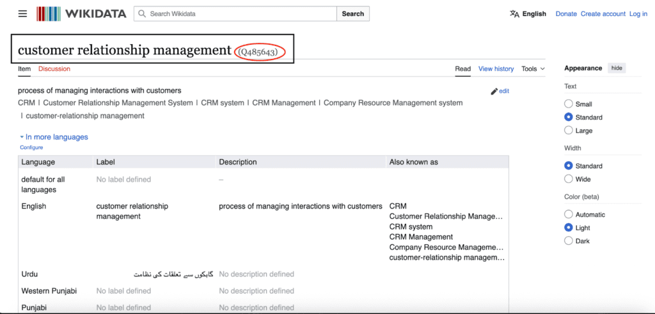Open the View history tab
This screenshot has height=314, width=655.
496,69
